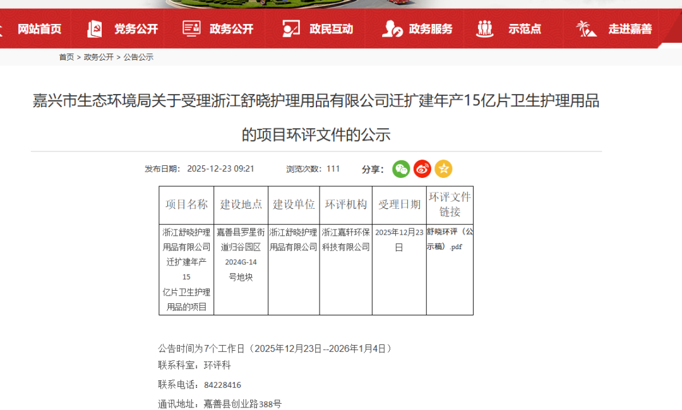682x410 pixels.
Task: Click the document icon beside 政务公开
Action: (191, 28)
